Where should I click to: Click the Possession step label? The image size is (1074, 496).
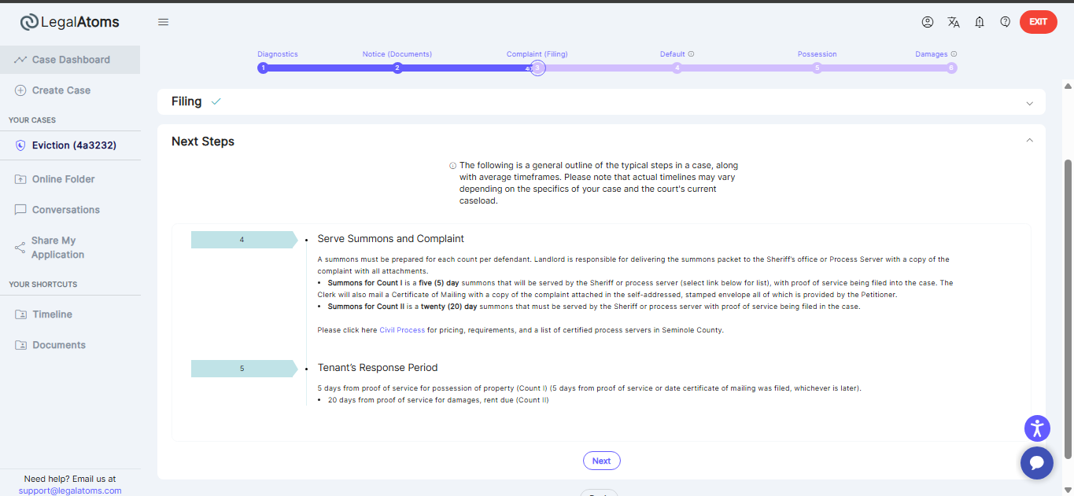pos(817,54)
